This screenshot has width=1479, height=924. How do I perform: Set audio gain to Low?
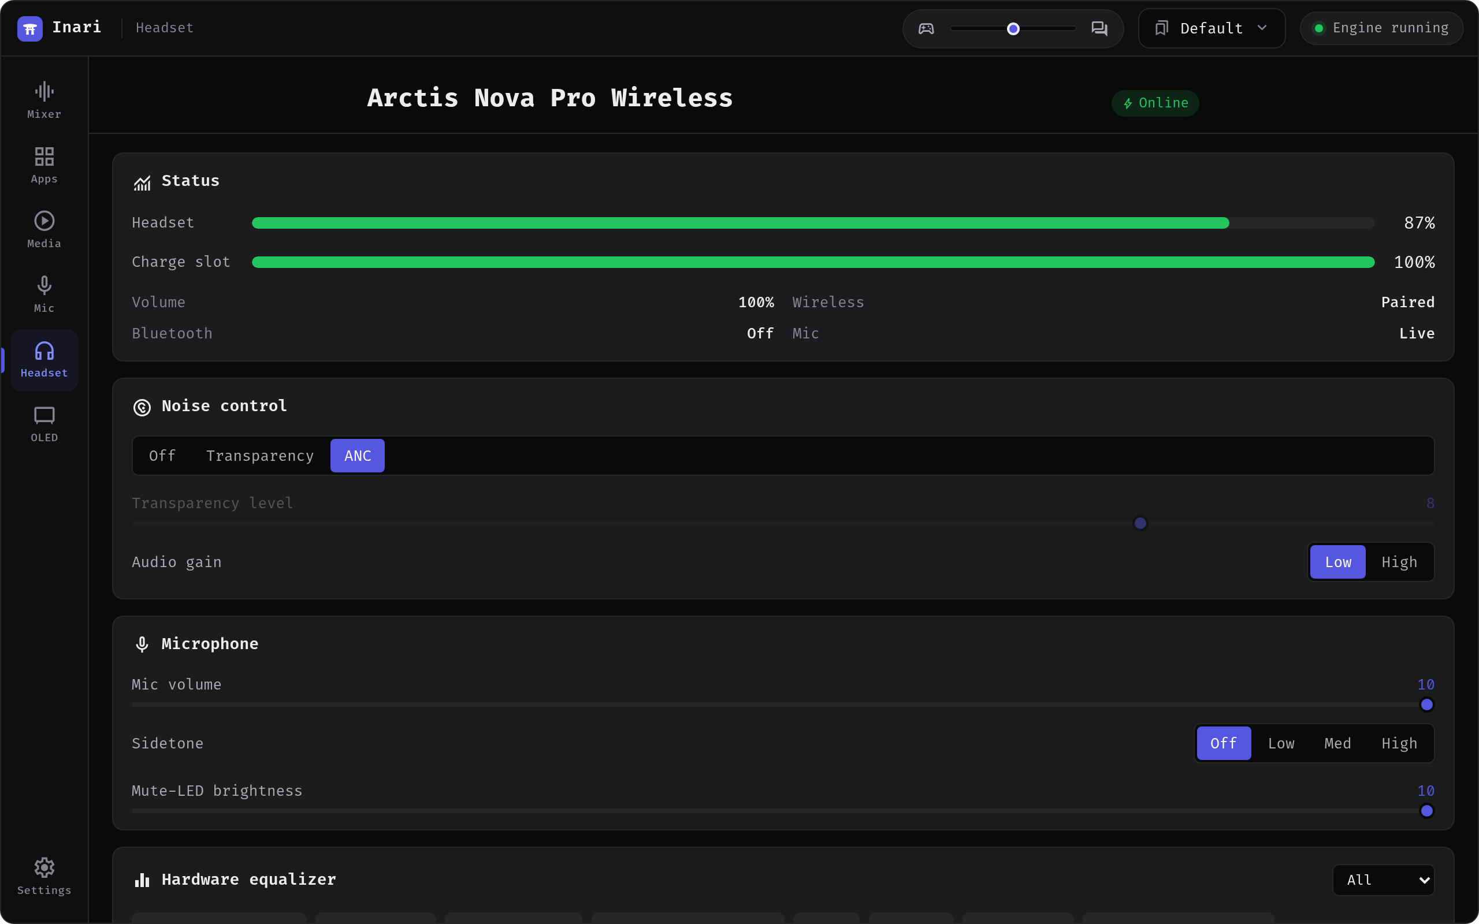click(1337, 562)
